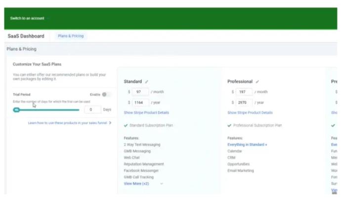Select the Standard yearly price field
345x214 pixels.
pyautogui.click(x=140, y=102)
